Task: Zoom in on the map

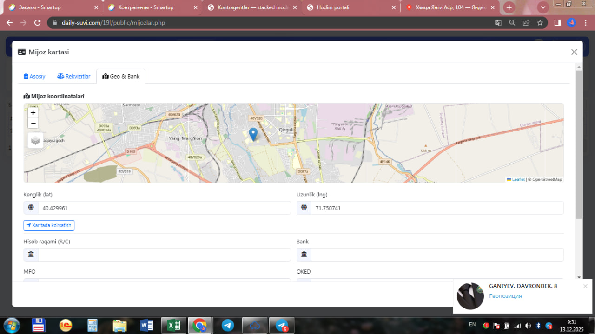Action: 33,112
